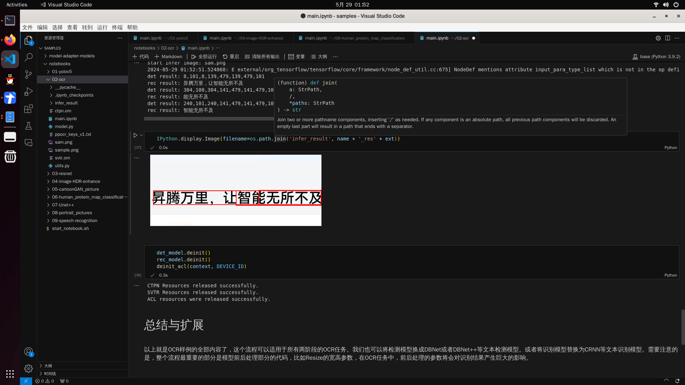
Task: Switch to main.ipynb 01-yolov5 tab
Action: [163, 38]
